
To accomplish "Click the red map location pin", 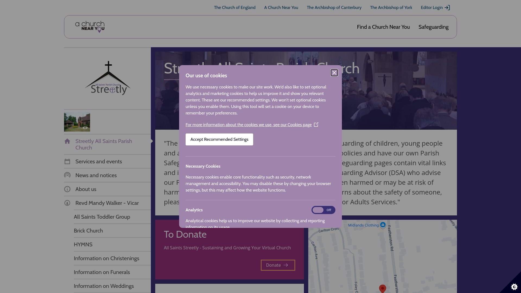I will pyautogui.click(x=382, y=289).
